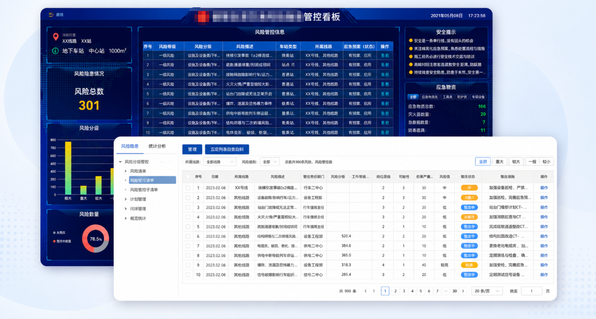This screenshot has width=596, height=319.
Task: Open the 20条/页 page-size dropdown
Action: pos(487,291)
